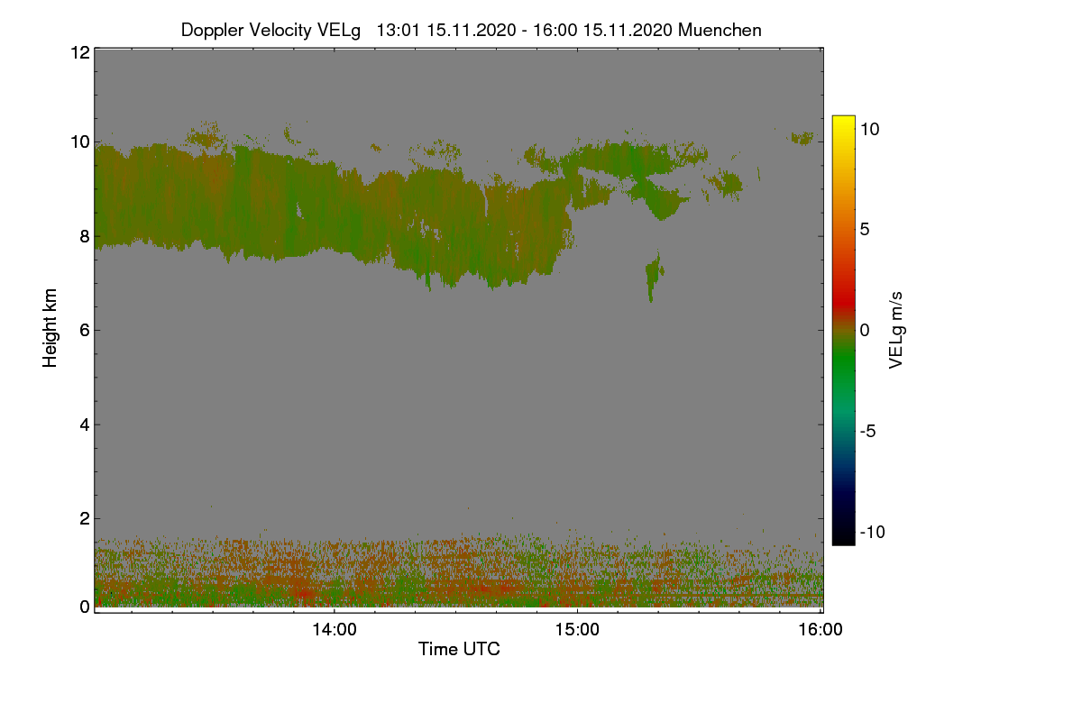
Task: Click the colorbar tick label '-5'
Action: coord(868,431)
